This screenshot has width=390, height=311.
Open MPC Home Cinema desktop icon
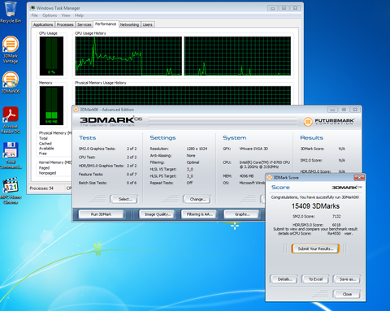click(x=11, y=191)
